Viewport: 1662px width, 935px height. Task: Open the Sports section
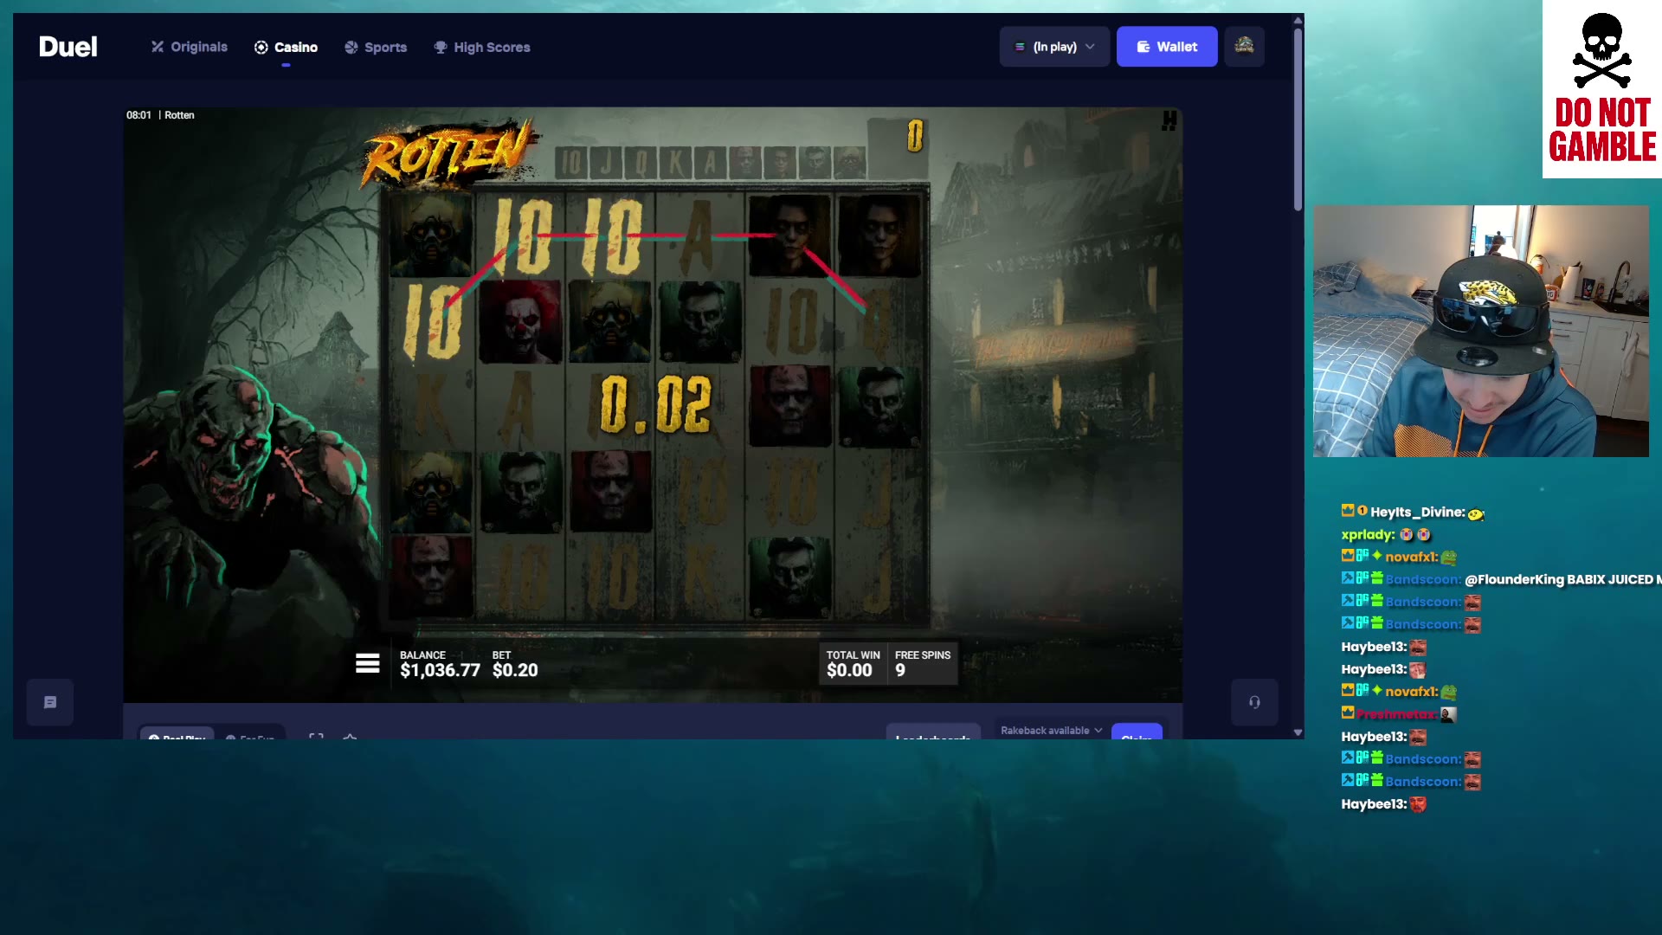[x=376, y=48]
